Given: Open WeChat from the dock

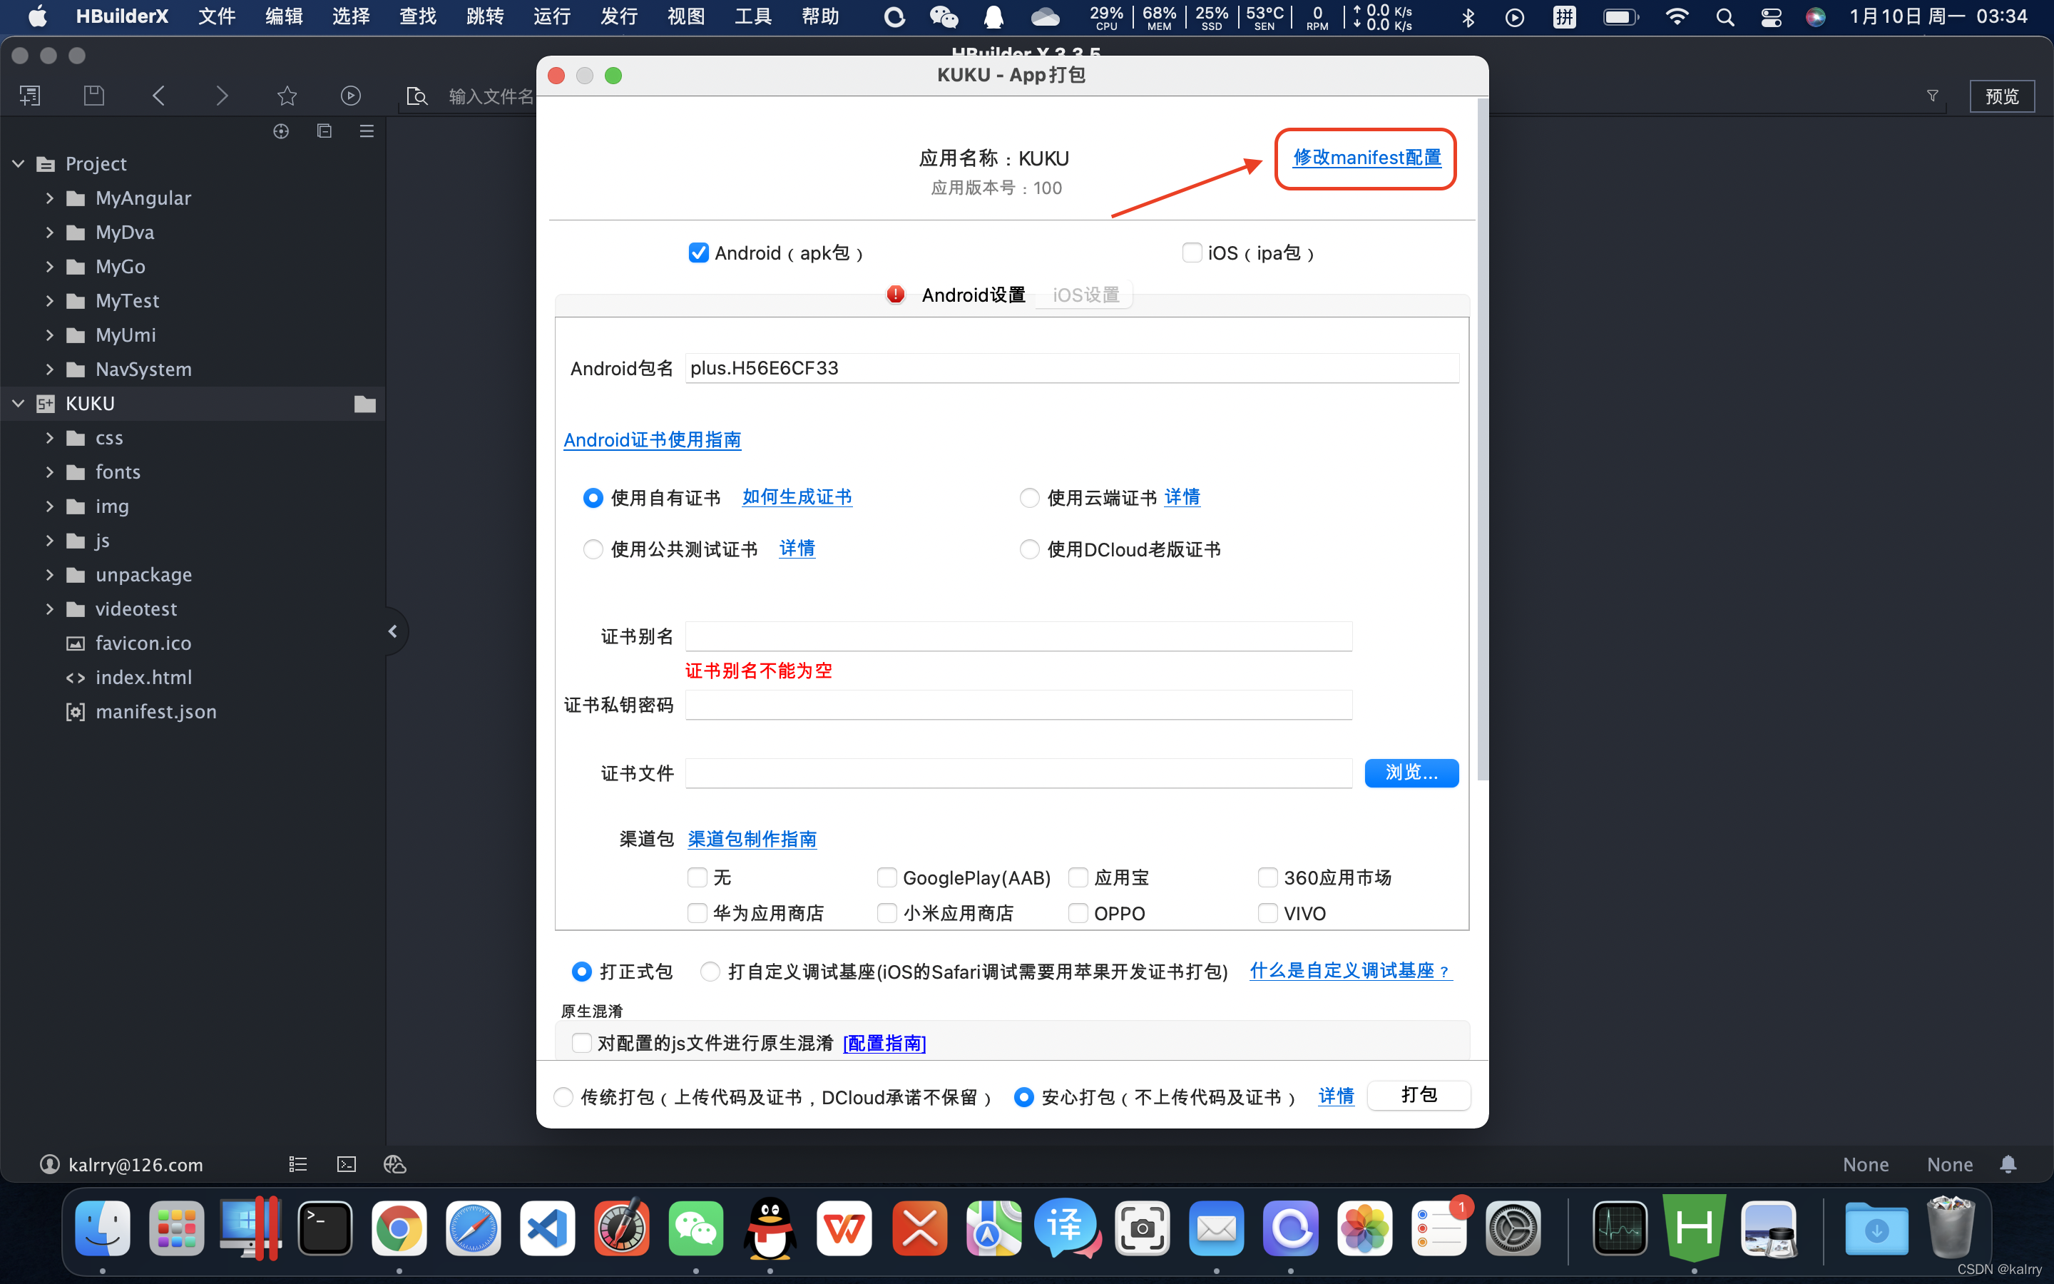Looking at the screenshot, I should tap(696, 1228).
